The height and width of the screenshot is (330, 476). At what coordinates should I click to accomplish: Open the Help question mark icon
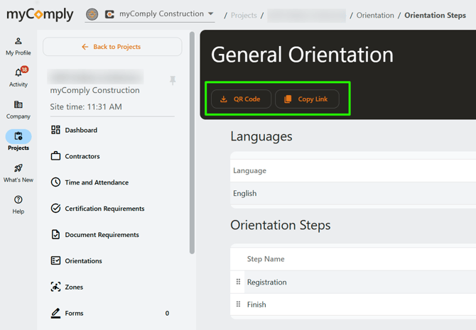18,199
